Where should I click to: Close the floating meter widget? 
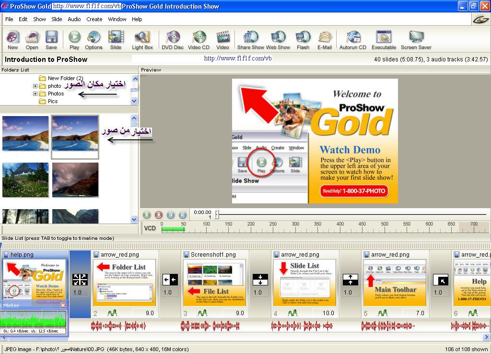click(63, 305)
